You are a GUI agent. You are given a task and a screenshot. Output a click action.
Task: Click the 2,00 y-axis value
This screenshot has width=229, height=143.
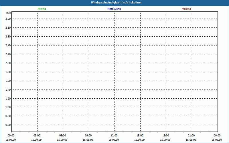[8, 63]
